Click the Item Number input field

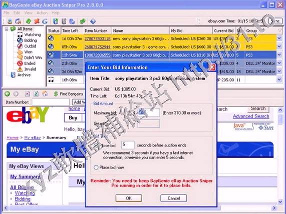coord(51,102)
